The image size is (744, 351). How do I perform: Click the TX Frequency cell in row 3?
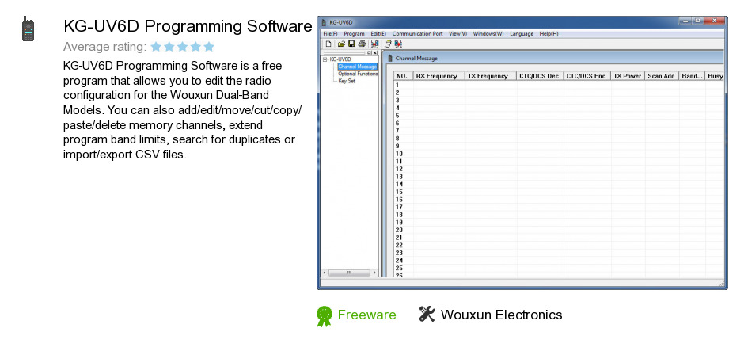coord(491,100)
